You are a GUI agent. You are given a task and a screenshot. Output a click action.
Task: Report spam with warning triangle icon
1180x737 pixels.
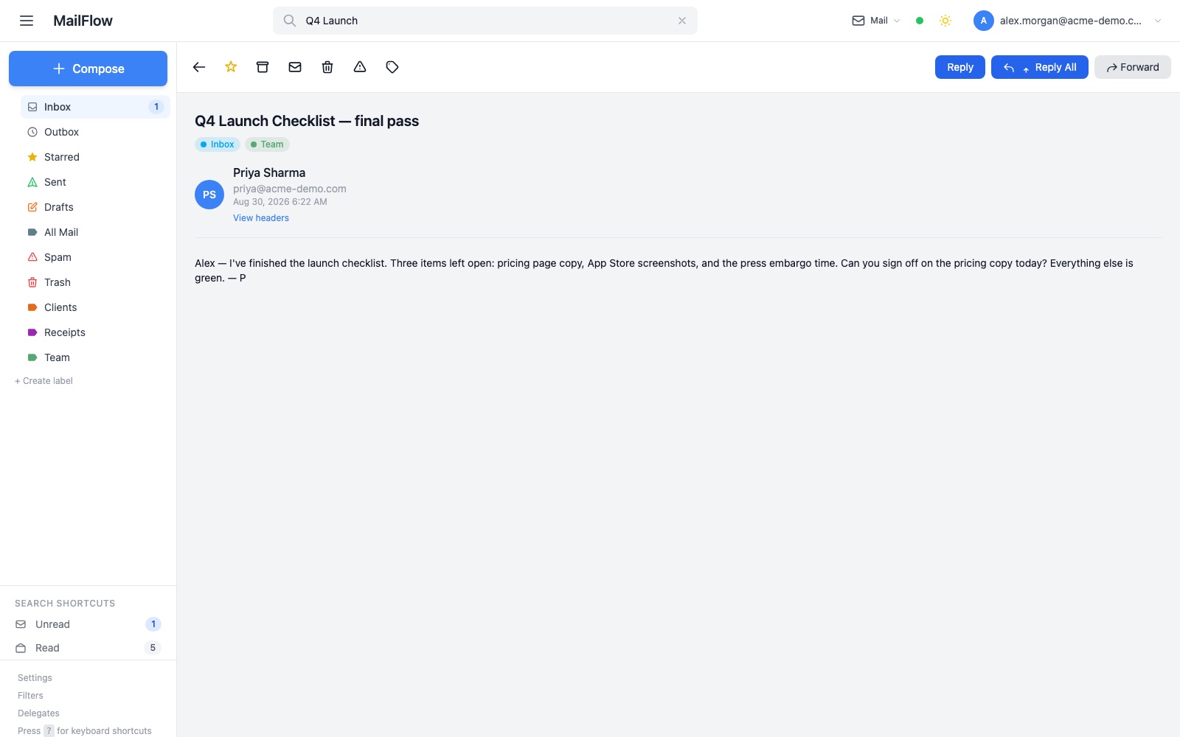coord(360,67)
